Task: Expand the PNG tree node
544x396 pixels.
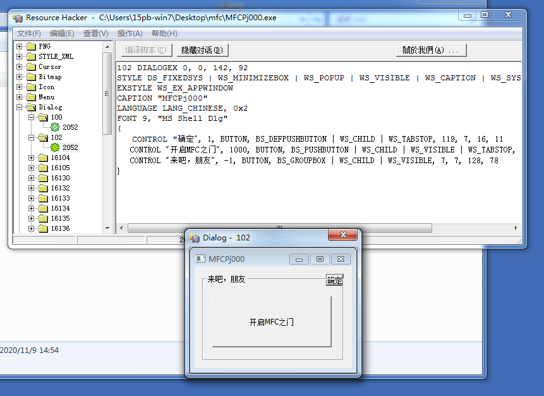Action: [x=20, y=46]
